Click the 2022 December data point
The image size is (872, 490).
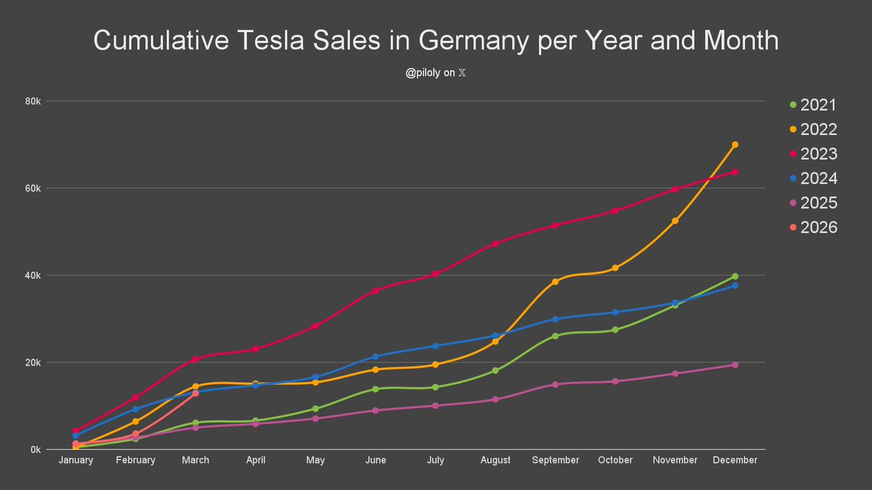pyautogui.click(x=735, y=144)
